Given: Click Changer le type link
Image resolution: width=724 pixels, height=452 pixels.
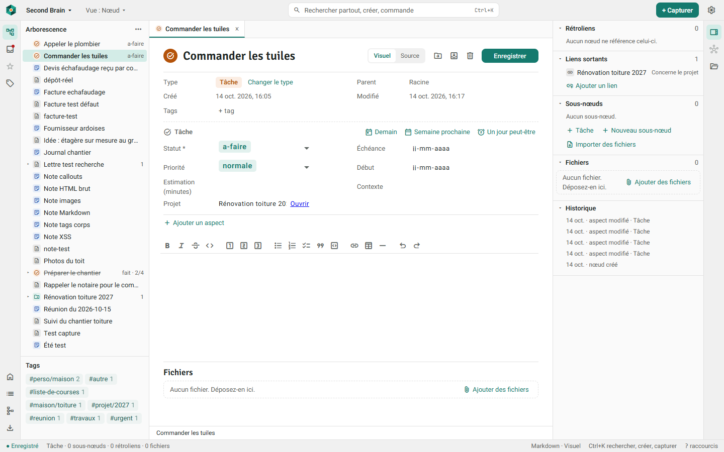Looking at the screenshot, I should (x=270, y=82).
